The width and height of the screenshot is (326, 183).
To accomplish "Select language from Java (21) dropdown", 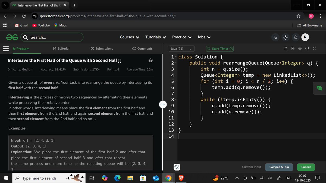I will point(181,49).
